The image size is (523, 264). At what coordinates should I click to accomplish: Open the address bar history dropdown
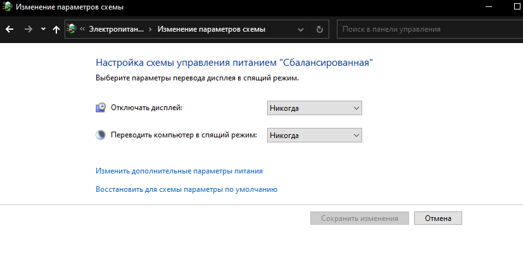tap(301, 29)
